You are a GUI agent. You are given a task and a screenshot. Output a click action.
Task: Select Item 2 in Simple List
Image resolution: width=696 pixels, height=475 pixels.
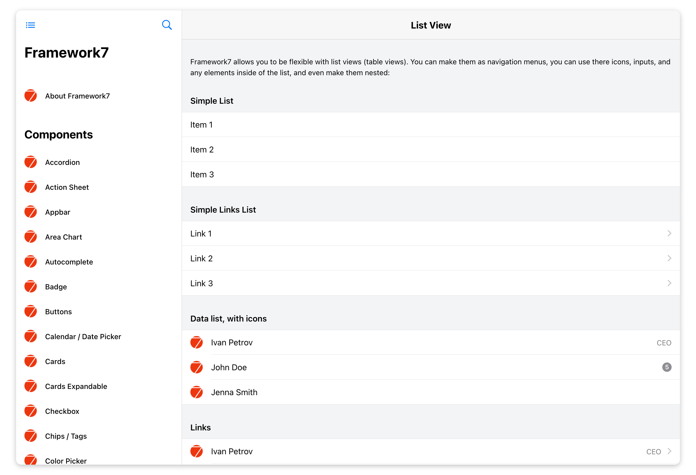[x=202, y=149]
